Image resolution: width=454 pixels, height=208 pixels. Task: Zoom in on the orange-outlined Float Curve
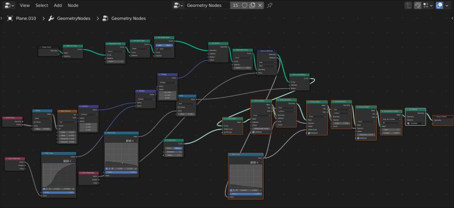(x=252, y=162)
